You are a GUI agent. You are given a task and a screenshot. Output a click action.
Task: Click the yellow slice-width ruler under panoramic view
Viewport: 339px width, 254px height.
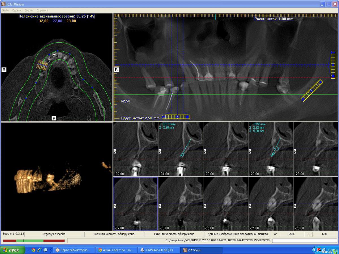click(x=176, y=117)
